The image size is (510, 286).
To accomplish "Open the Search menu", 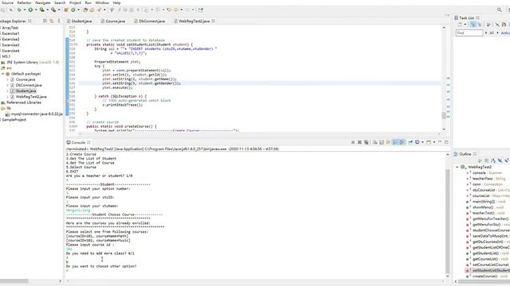I will 60,2.
